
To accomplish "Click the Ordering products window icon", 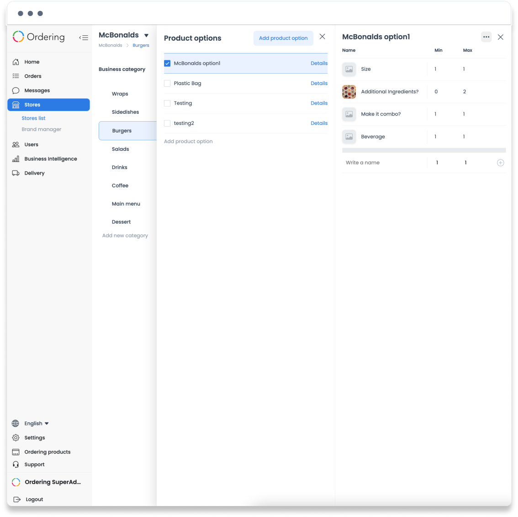I will click(16, 452).
